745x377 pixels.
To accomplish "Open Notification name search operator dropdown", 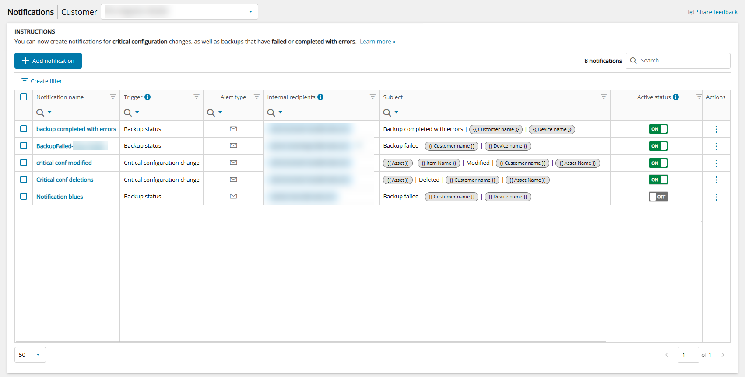I will point(49,112).
